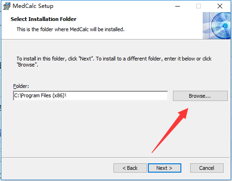Minimize the MedCalc Setup window
This screenshot has width=232, height=181.
pos(178,6)
